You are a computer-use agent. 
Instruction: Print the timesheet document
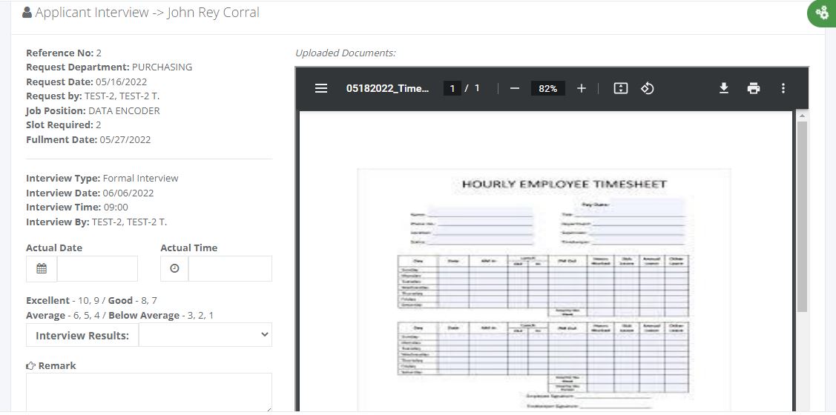click(754, 88)
